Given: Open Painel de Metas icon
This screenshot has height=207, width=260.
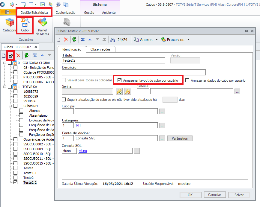Looking at the screenshot, I should coord(43,27).
